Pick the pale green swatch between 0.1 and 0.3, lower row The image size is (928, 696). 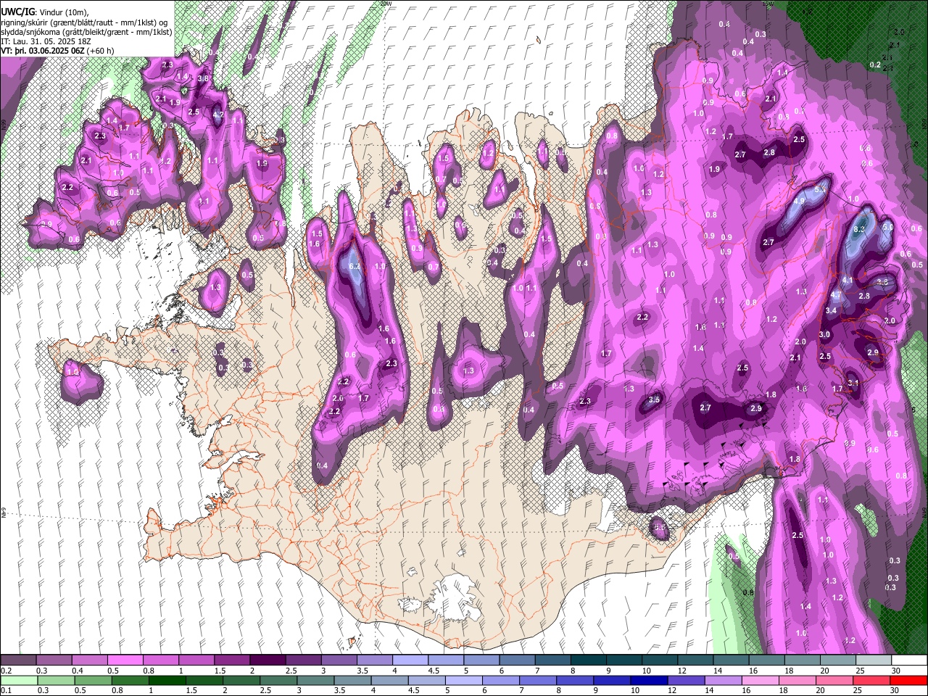[x=18, y=681]
